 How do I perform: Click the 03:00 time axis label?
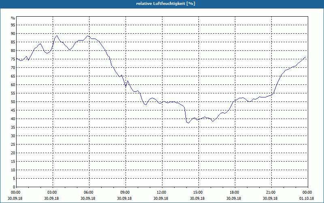(x=51, y=192)
